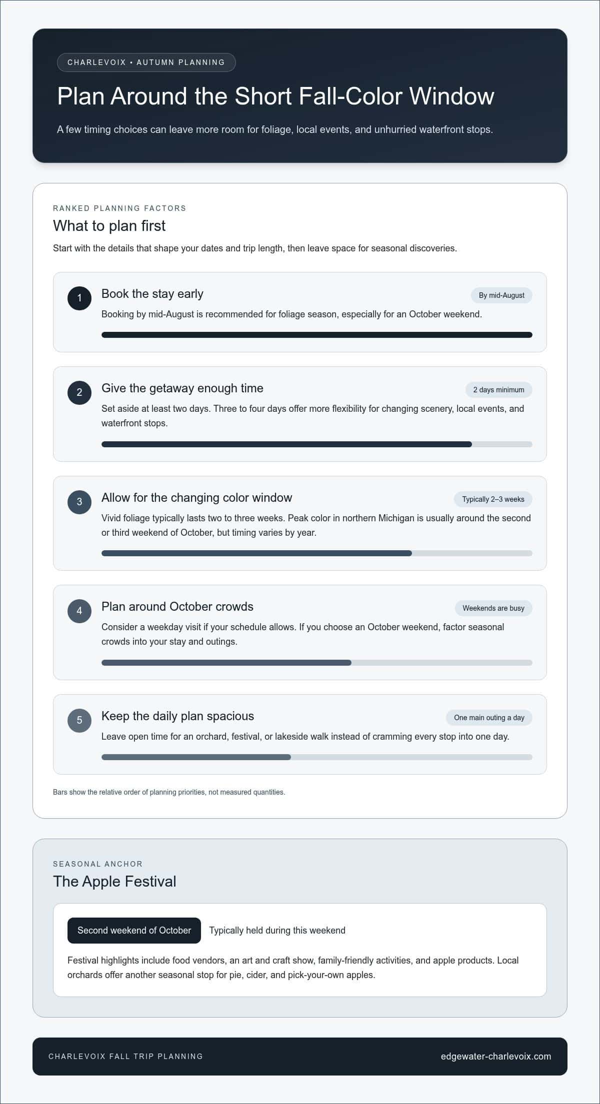Viewport: 600px width, 1104px height.
Task: Click the number 5 circle badge
Action: tap(79, 720)
